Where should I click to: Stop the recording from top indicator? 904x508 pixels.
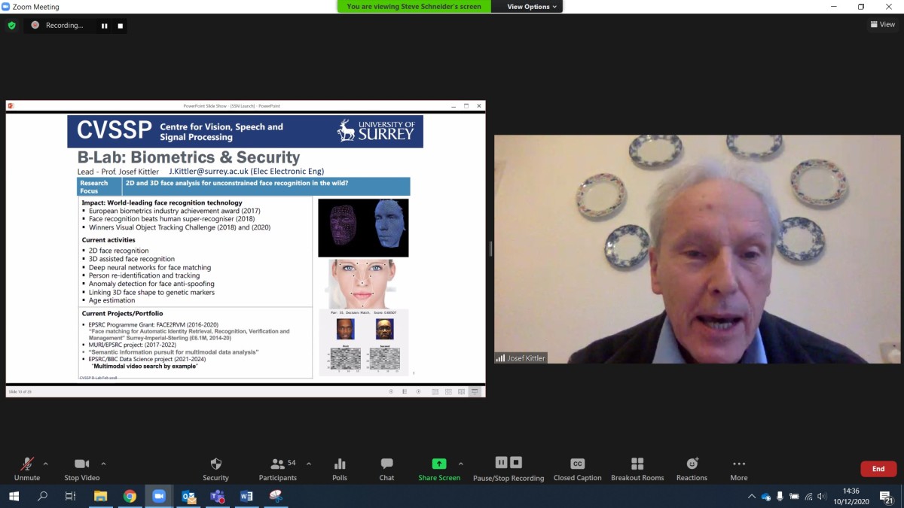click(120, 26)
